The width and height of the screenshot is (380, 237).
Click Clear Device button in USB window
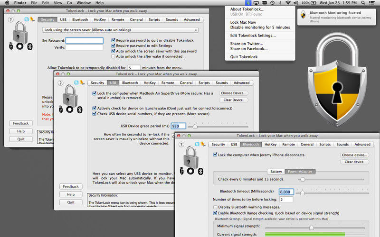pyautogui.click(x=234, y=100)
